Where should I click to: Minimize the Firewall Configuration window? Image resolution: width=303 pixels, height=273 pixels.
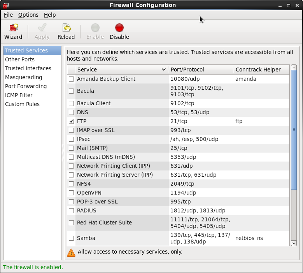(280, 5)
